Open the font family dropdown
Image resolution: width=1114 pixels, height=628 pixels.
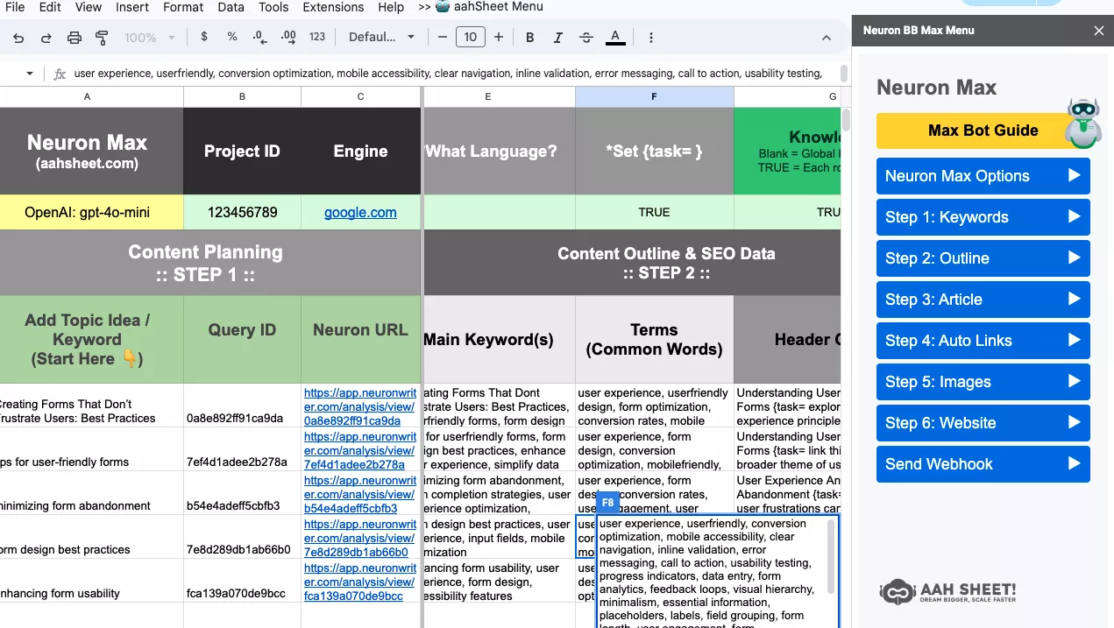click(x=381, y=37)
